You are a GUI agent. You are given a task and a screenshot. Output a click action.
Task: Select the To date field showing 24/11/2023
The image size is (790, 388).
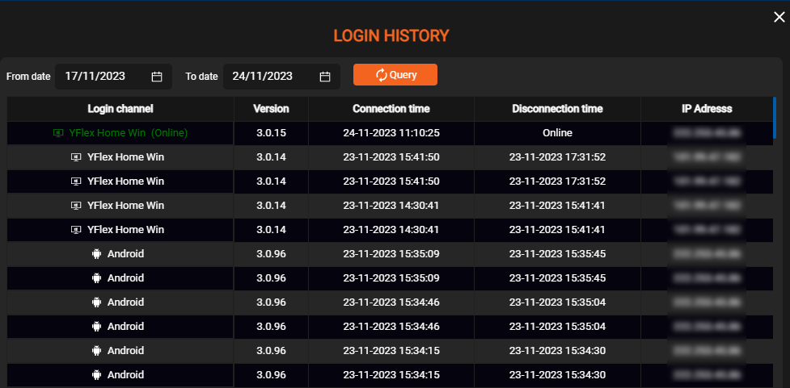tap(263, 77)
